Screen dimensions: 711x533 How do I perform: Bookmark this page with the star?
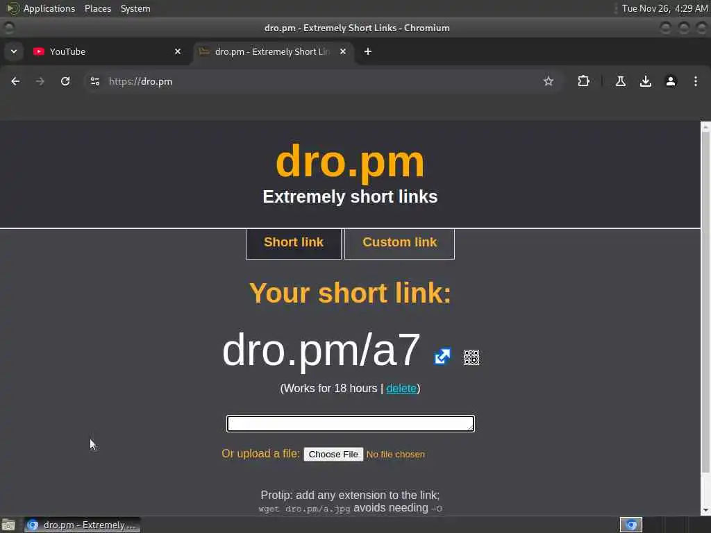tap(549, 81)
